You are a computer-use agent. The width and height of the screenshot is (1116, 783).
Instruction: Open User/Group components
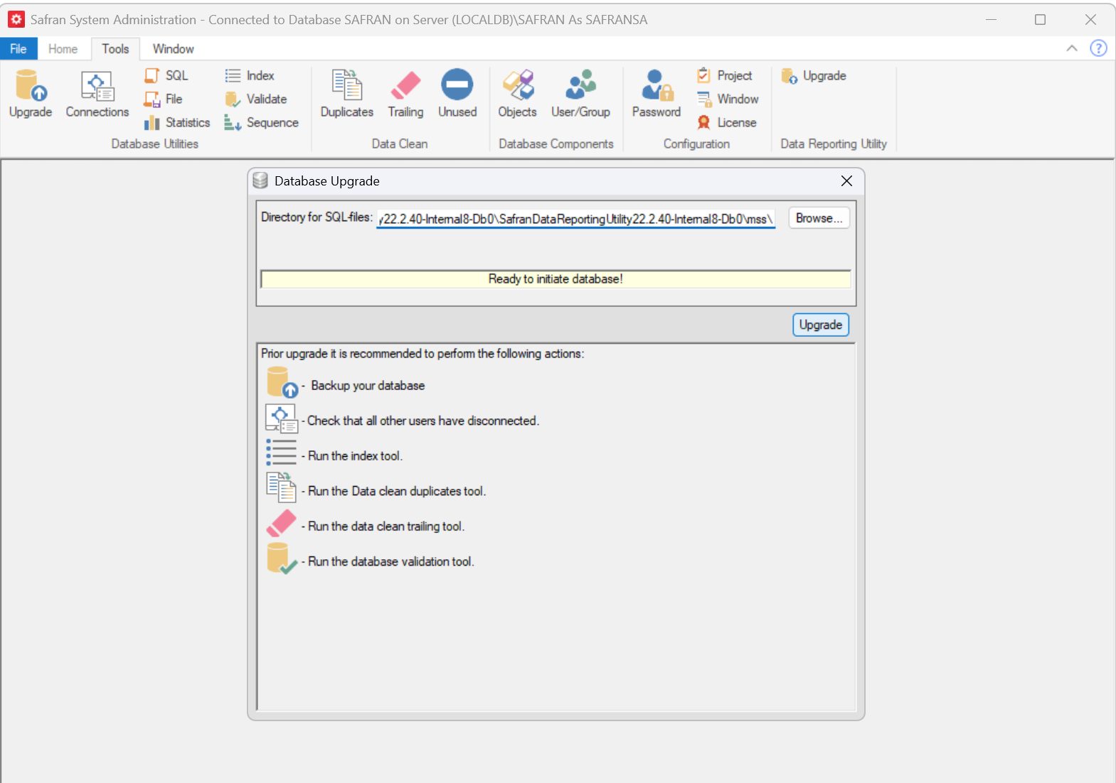[580, 94]
